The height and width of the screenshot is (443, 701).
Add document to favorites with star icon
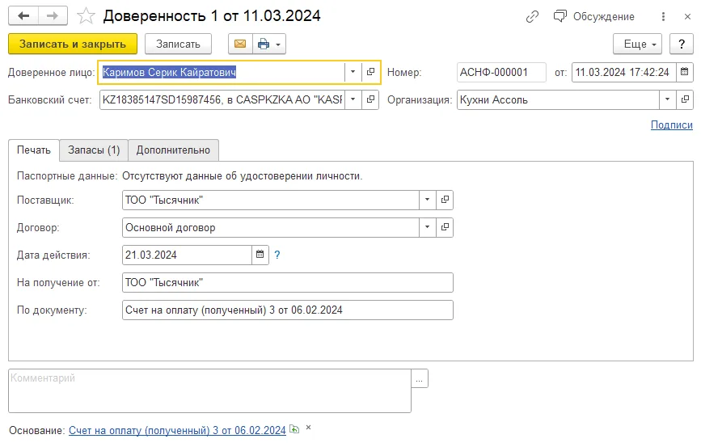(86, 16)
